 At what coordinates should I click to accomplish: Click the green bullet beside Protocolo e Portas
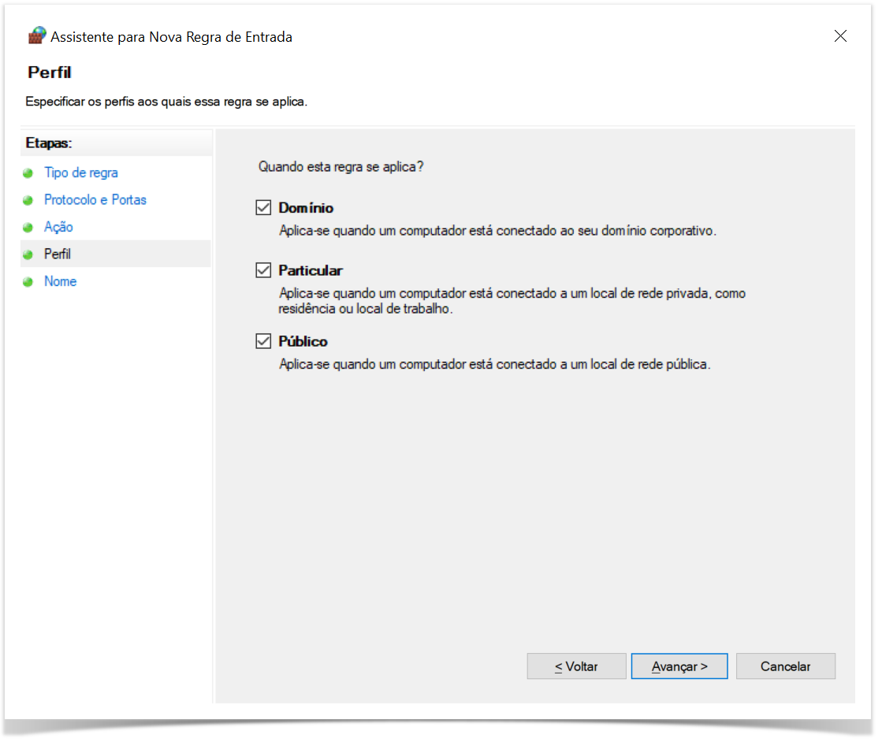tap(28, 200)
